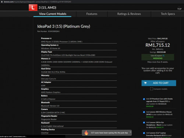Select the 2 Cell Li-Polymer battery text

(48, 99)
